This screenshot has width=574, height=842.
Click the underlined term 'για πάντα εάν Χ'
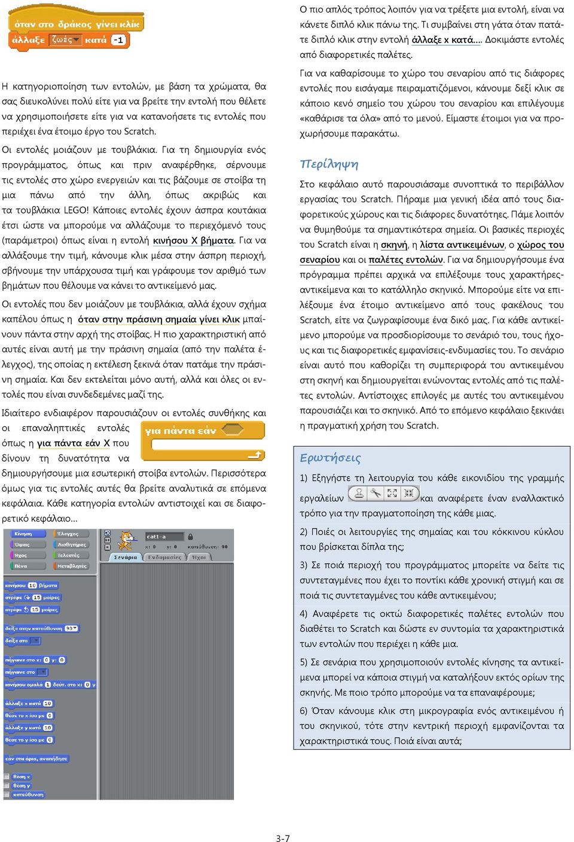[74, 443]
